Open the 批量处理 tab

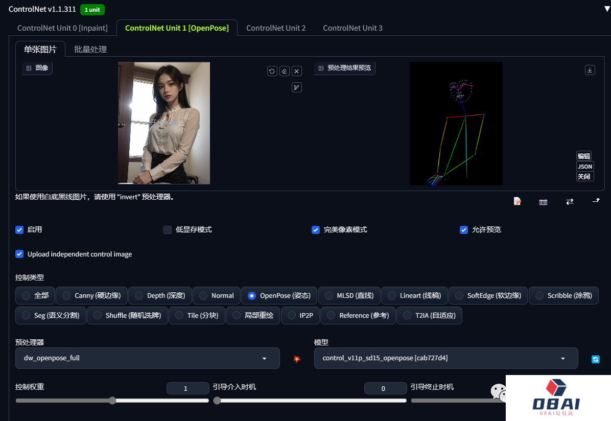click(x=90, y=50)
